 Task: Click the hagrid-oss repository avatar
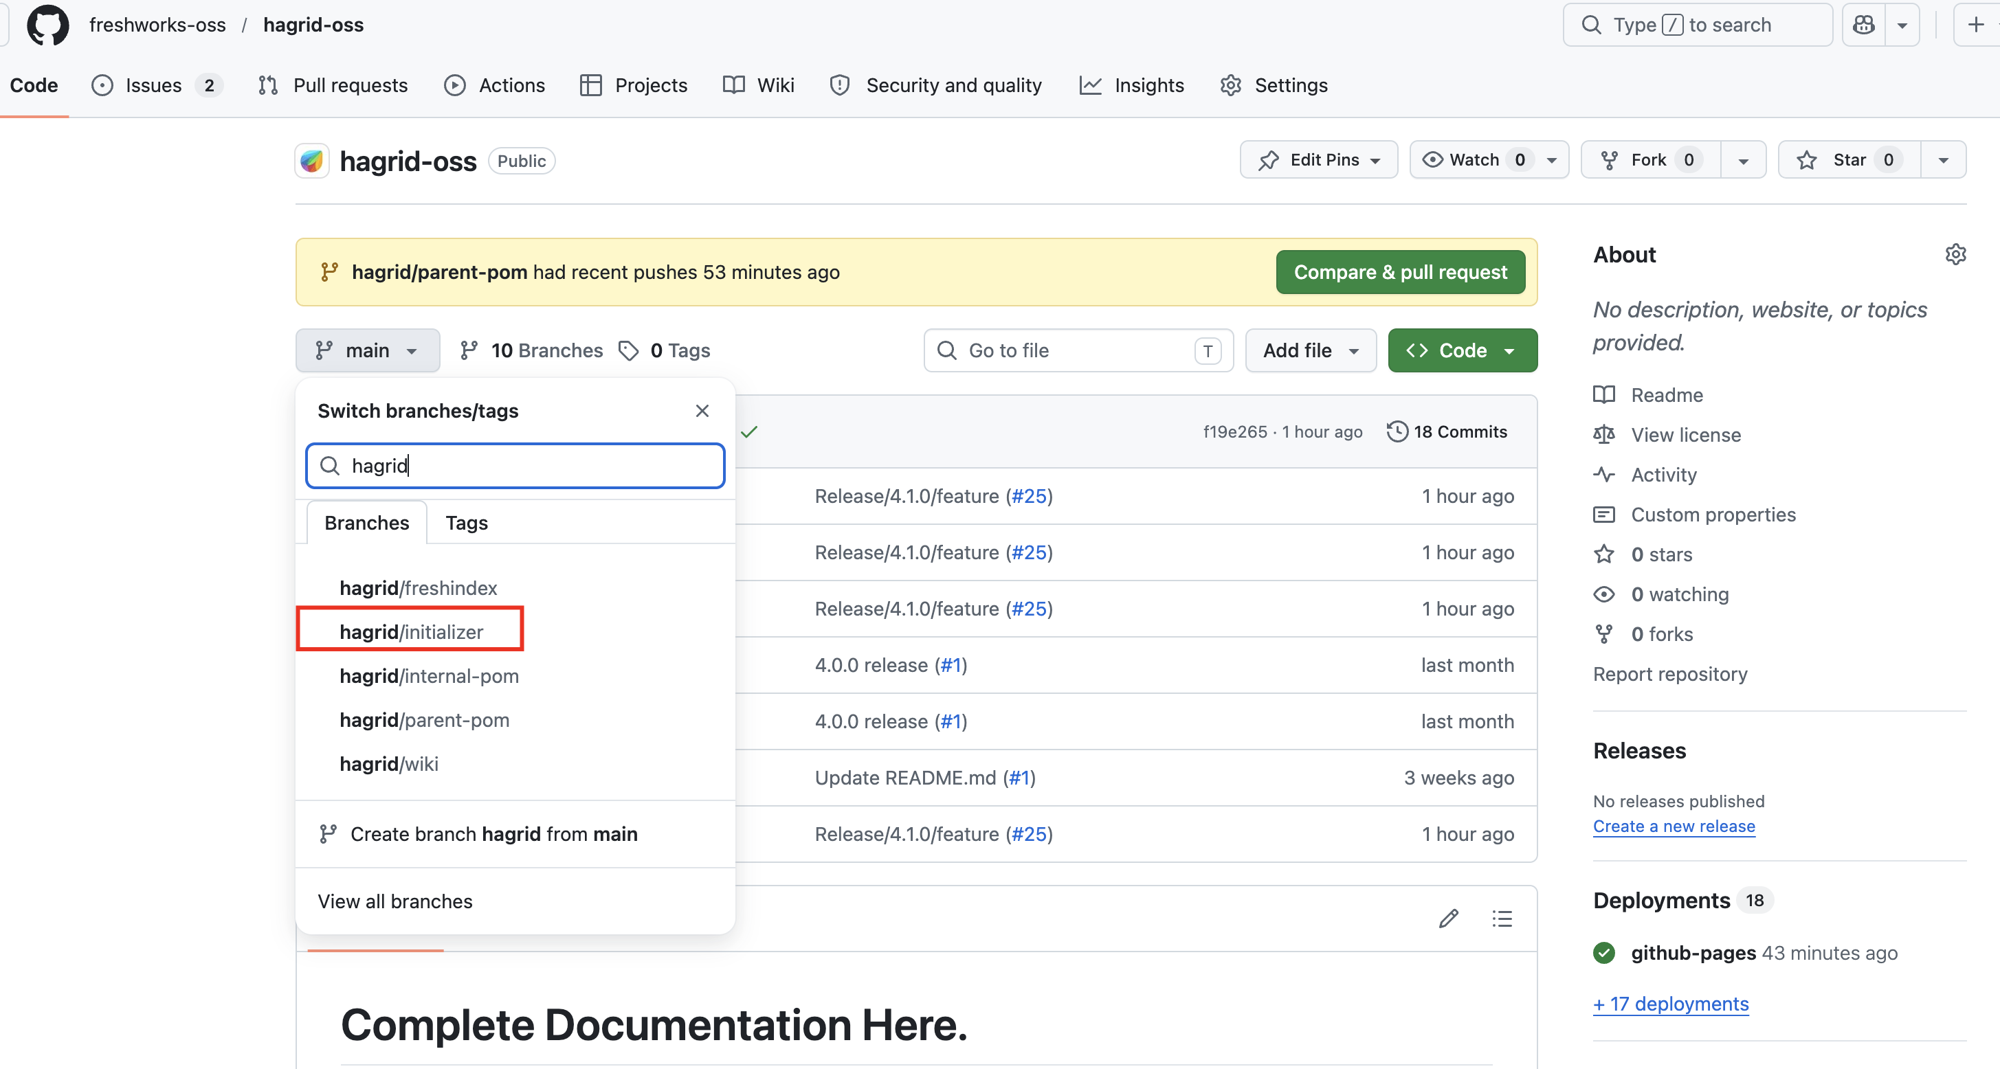pos(312,161)
